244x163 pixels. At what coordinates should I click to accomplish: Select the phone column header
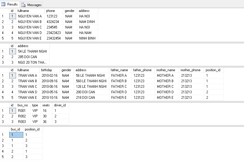coord(50,11)
